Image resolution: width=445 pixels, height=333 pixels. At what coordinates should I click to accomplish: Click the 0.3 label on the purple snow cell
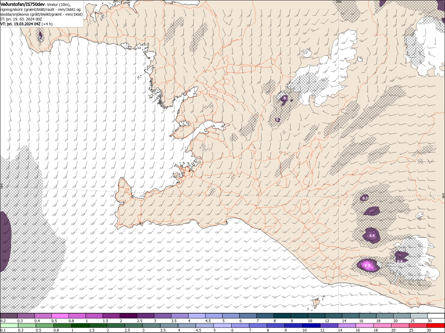pos(365,198)
